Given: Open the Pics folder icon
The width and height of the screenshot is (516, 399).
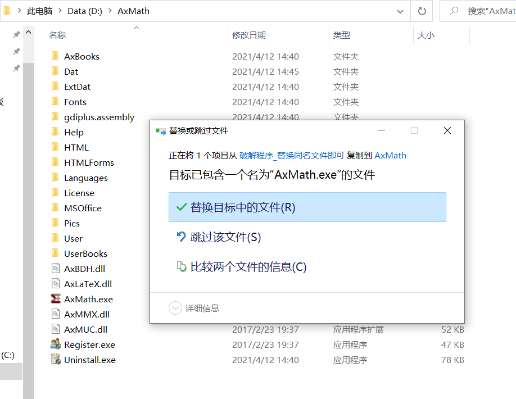Looking at the screenshot, I should click(55, 223).
